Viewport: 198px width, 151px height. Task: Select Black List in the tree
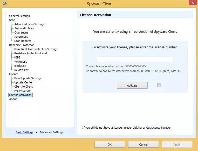(20, 66)
